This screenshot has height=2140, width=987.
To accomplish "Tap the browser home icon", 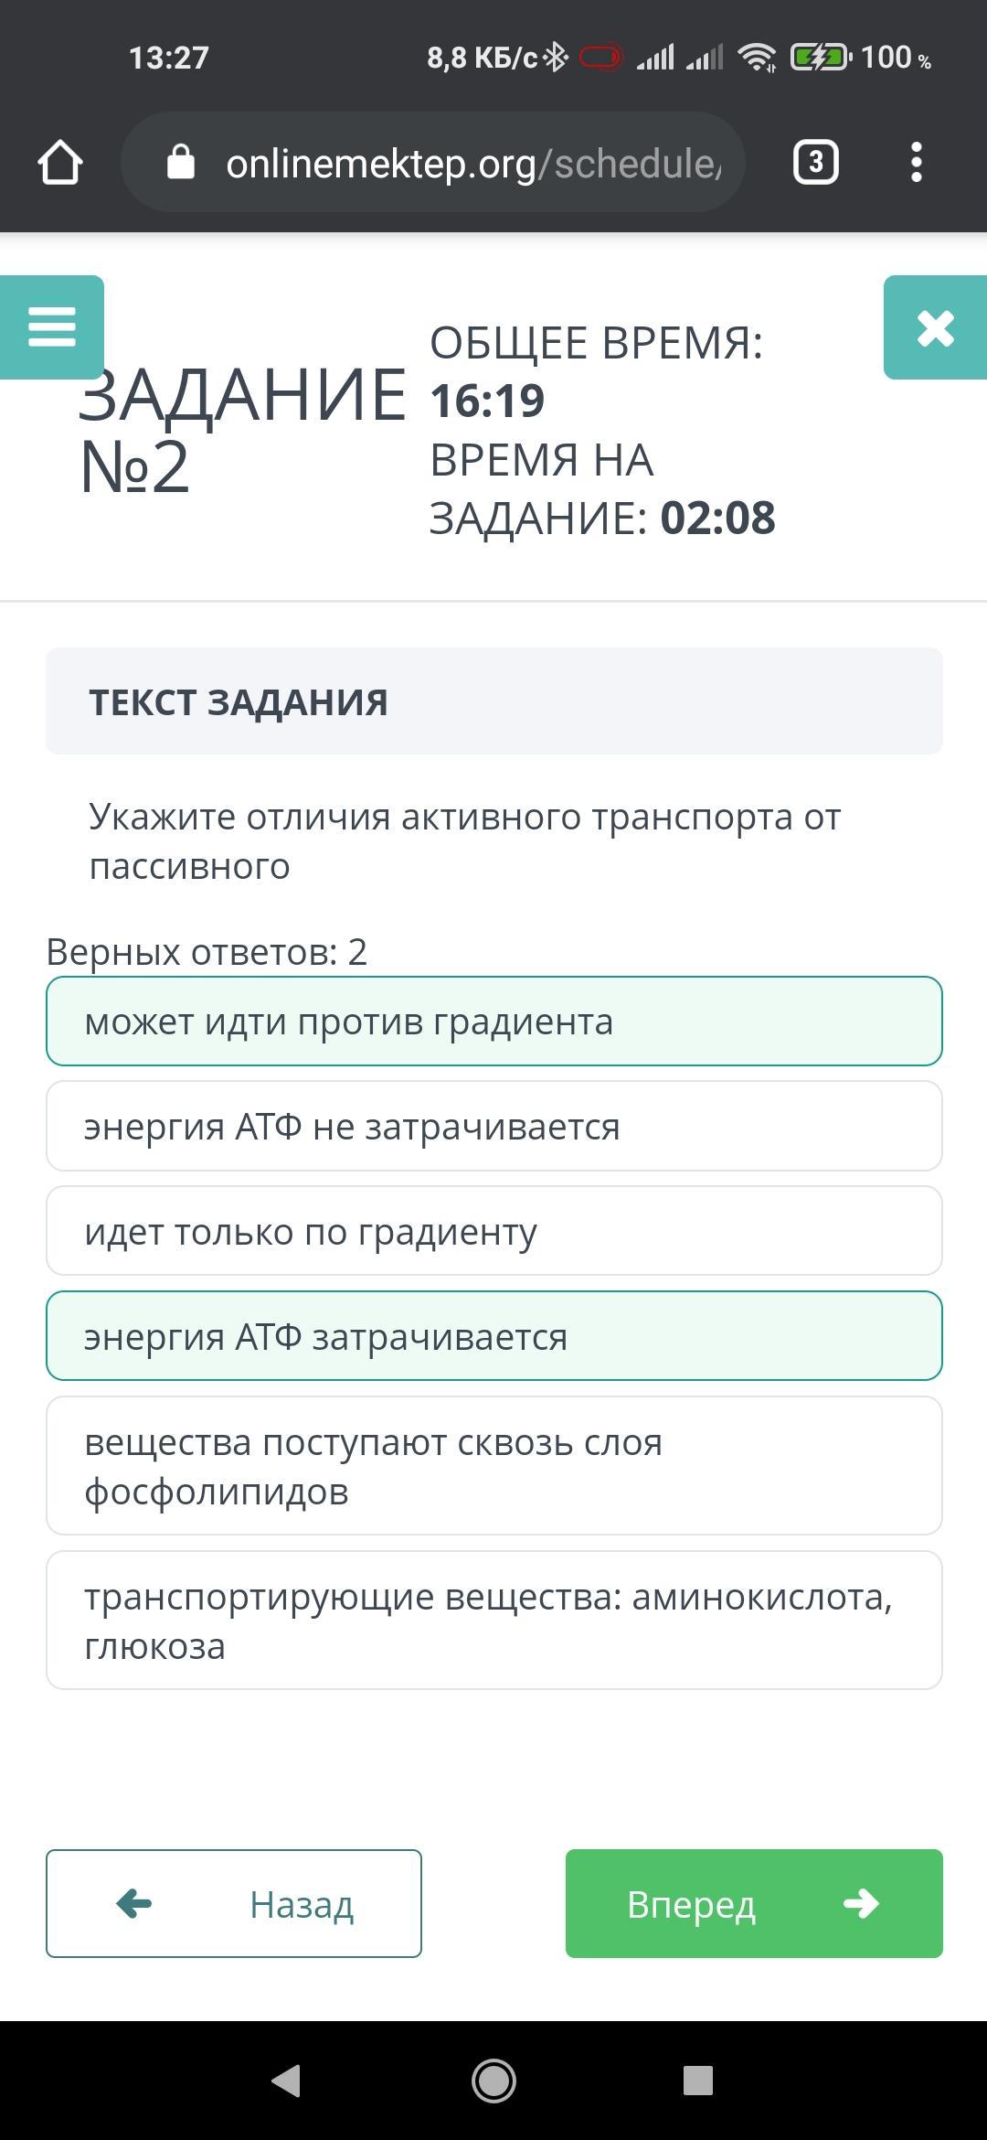I will (60, 163).
